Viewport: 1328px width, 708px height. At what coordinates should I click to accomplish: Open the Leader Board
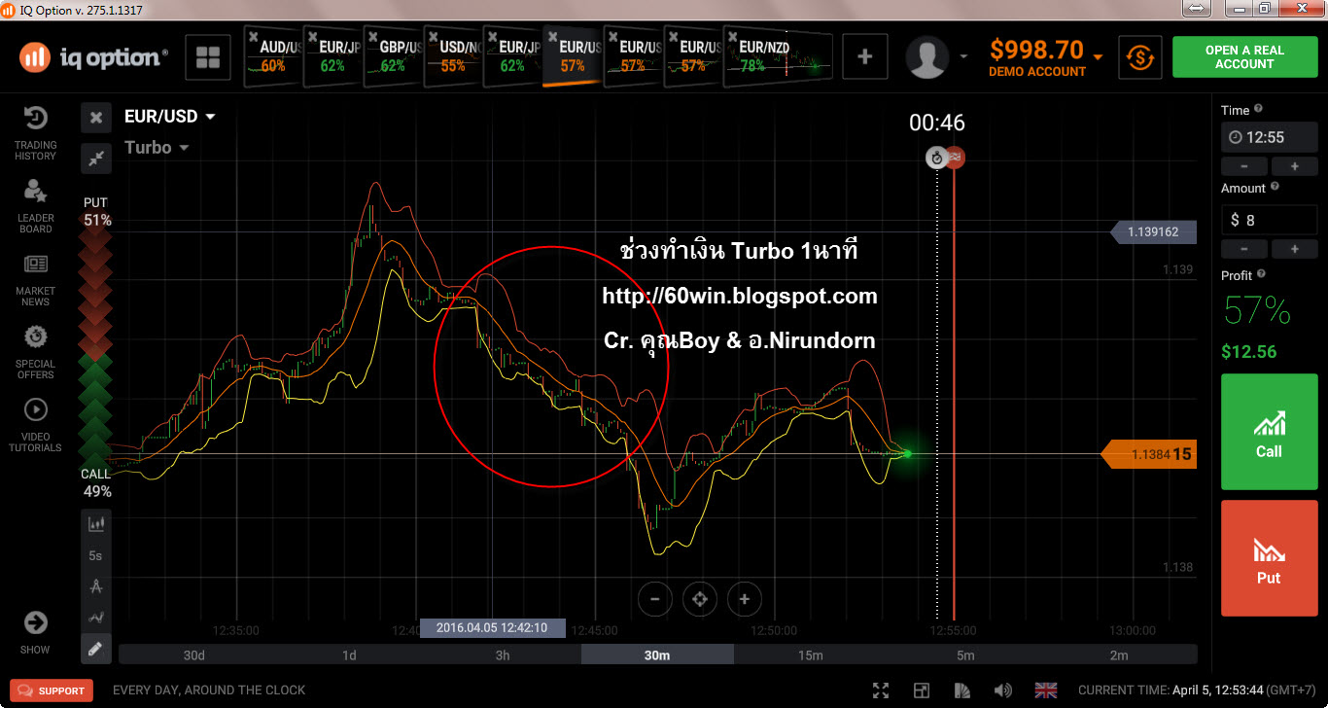pyautogui.click(x=35, y=206)
